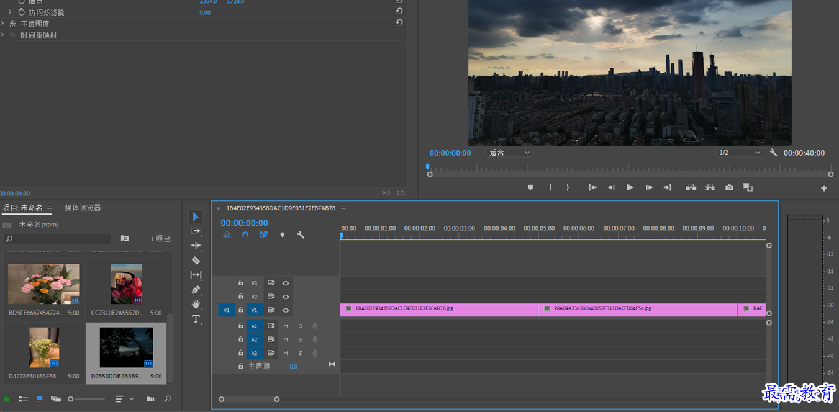The image size is (839, 412).
Task: Solo the A2 audio track
Action: [x=301, y=339]
